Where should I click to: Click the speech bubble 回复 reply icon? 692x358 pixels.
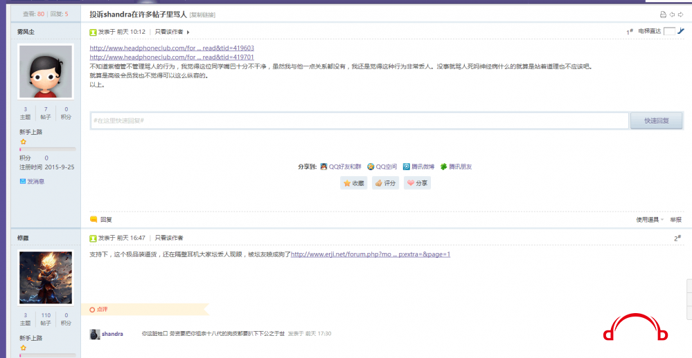[x=94, y=219]
